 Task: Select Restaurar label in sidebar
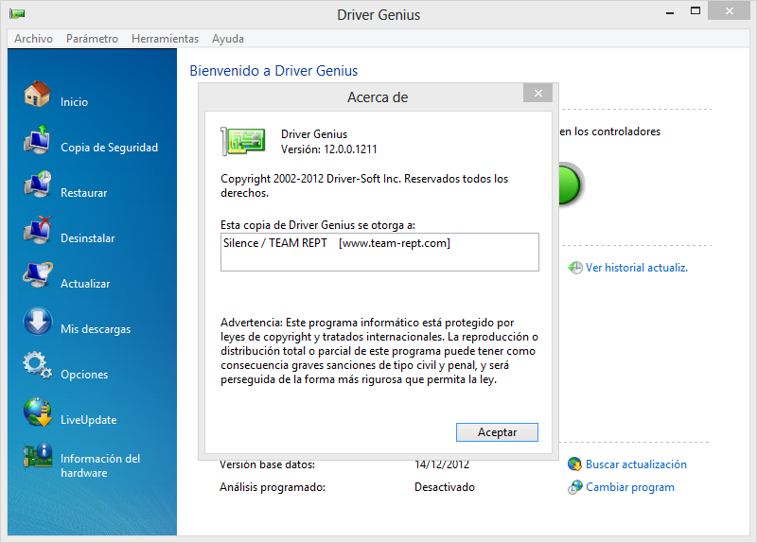[x=84, y=193]
